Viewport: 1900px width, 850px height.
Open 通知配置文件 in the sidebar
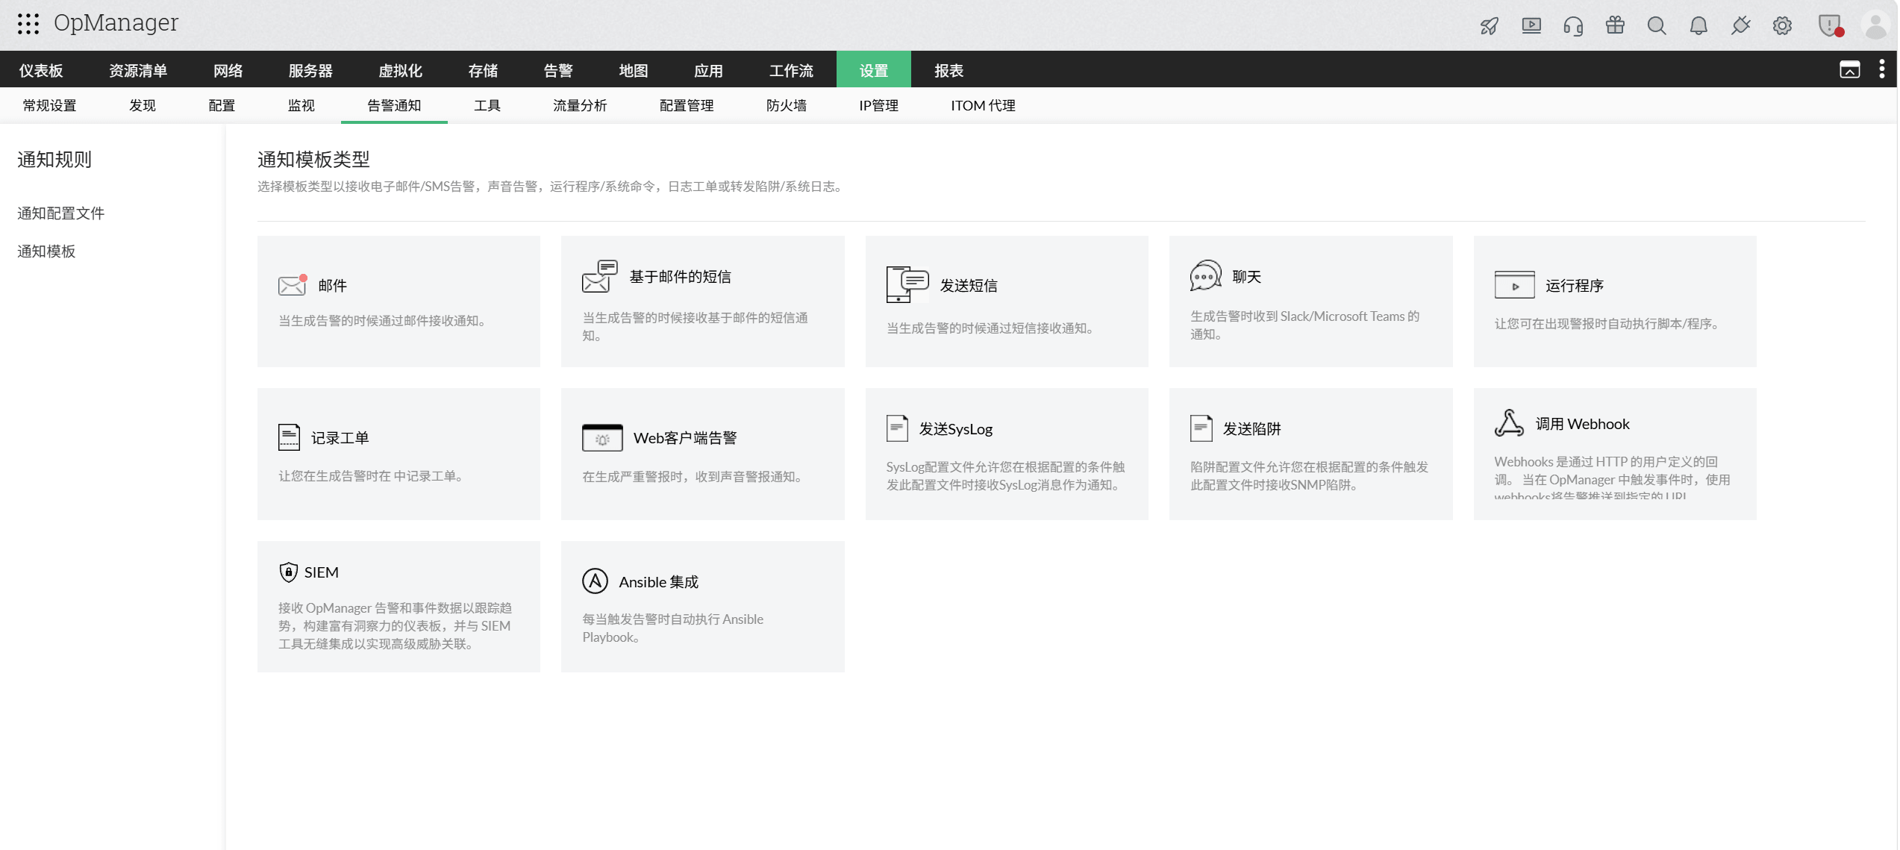tap(60, 213)
